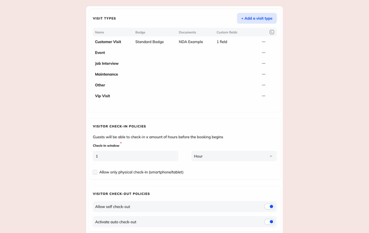Viewport: 369px width, 233px height.
Task: Click the ellipsis icon next to Maintenance
Action: point(263,74)
